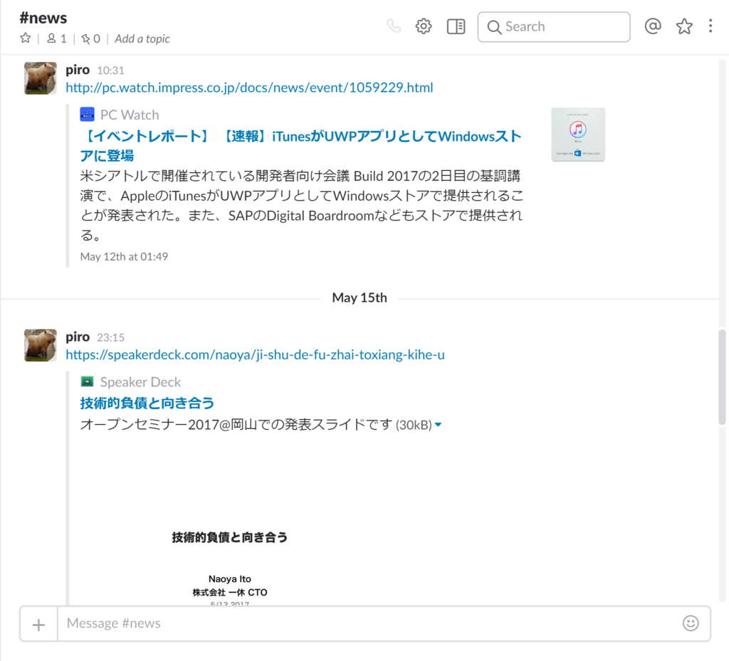Focus the Search field

(x=554, y=27)
